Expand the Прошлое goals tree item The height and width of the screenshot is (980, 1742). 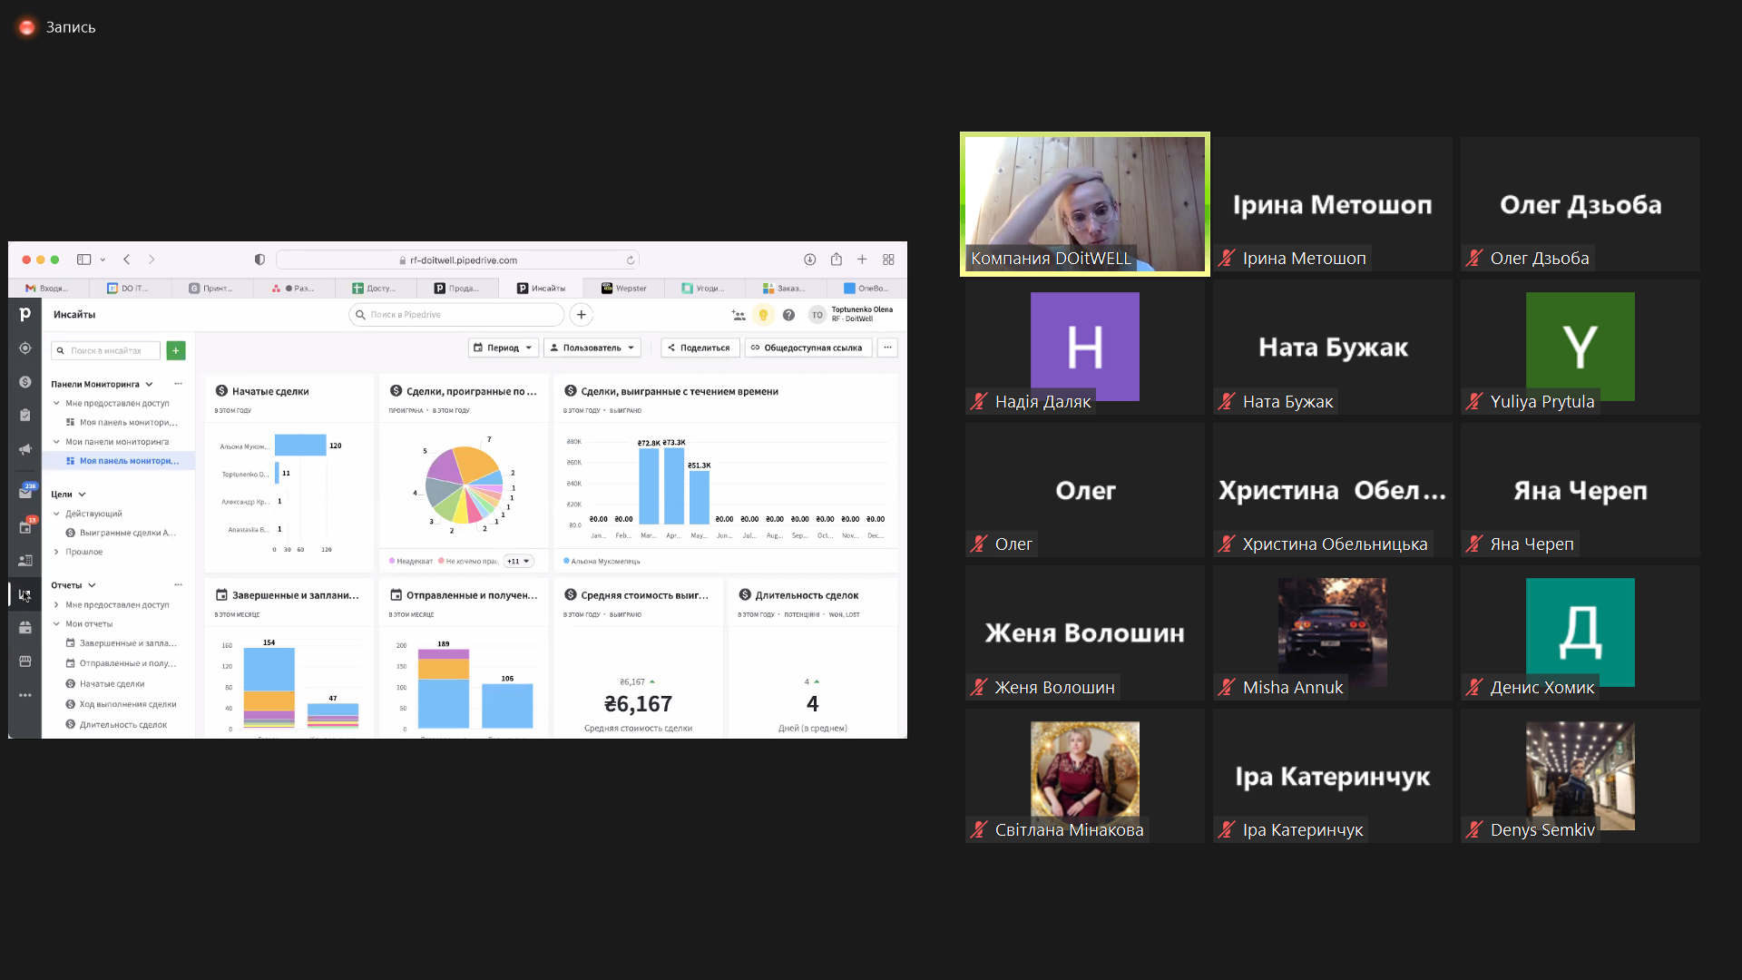[x=56, y=552]
